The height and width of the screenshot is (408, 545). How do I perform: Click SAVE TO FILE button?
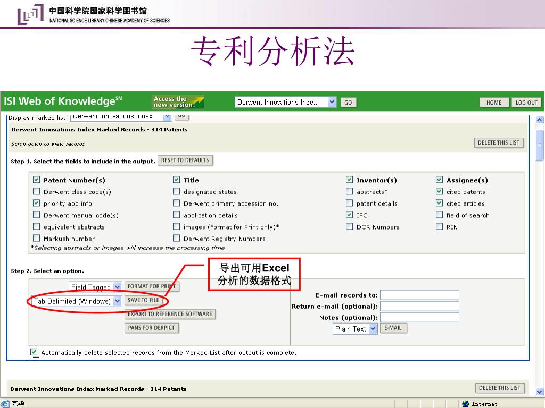tap(143, 300)
